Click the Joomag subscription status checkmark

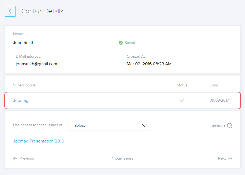182,101
